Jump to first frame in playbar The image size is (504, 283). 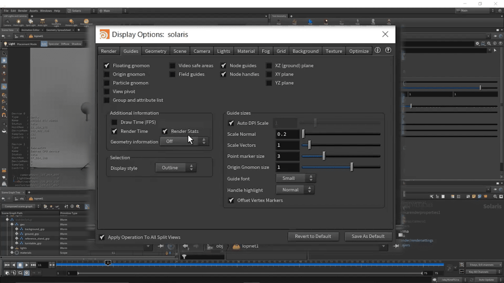pos(7,265)
